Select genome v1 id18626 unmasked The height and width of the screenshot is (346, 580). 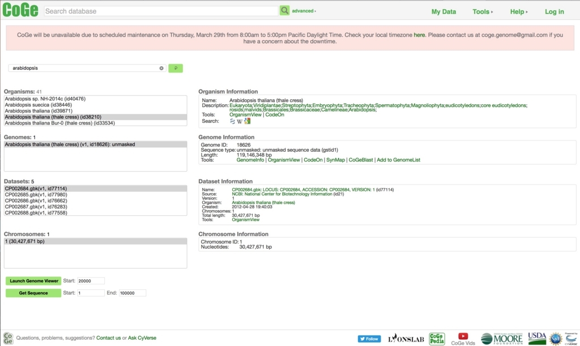pyautogui.click(x=95, y=144)
